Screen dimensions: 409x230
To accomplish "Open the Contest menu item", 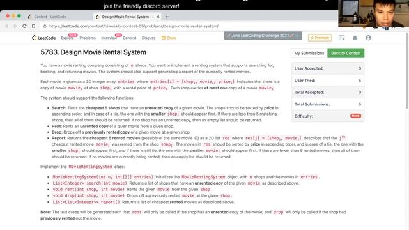I will (129, 38).
